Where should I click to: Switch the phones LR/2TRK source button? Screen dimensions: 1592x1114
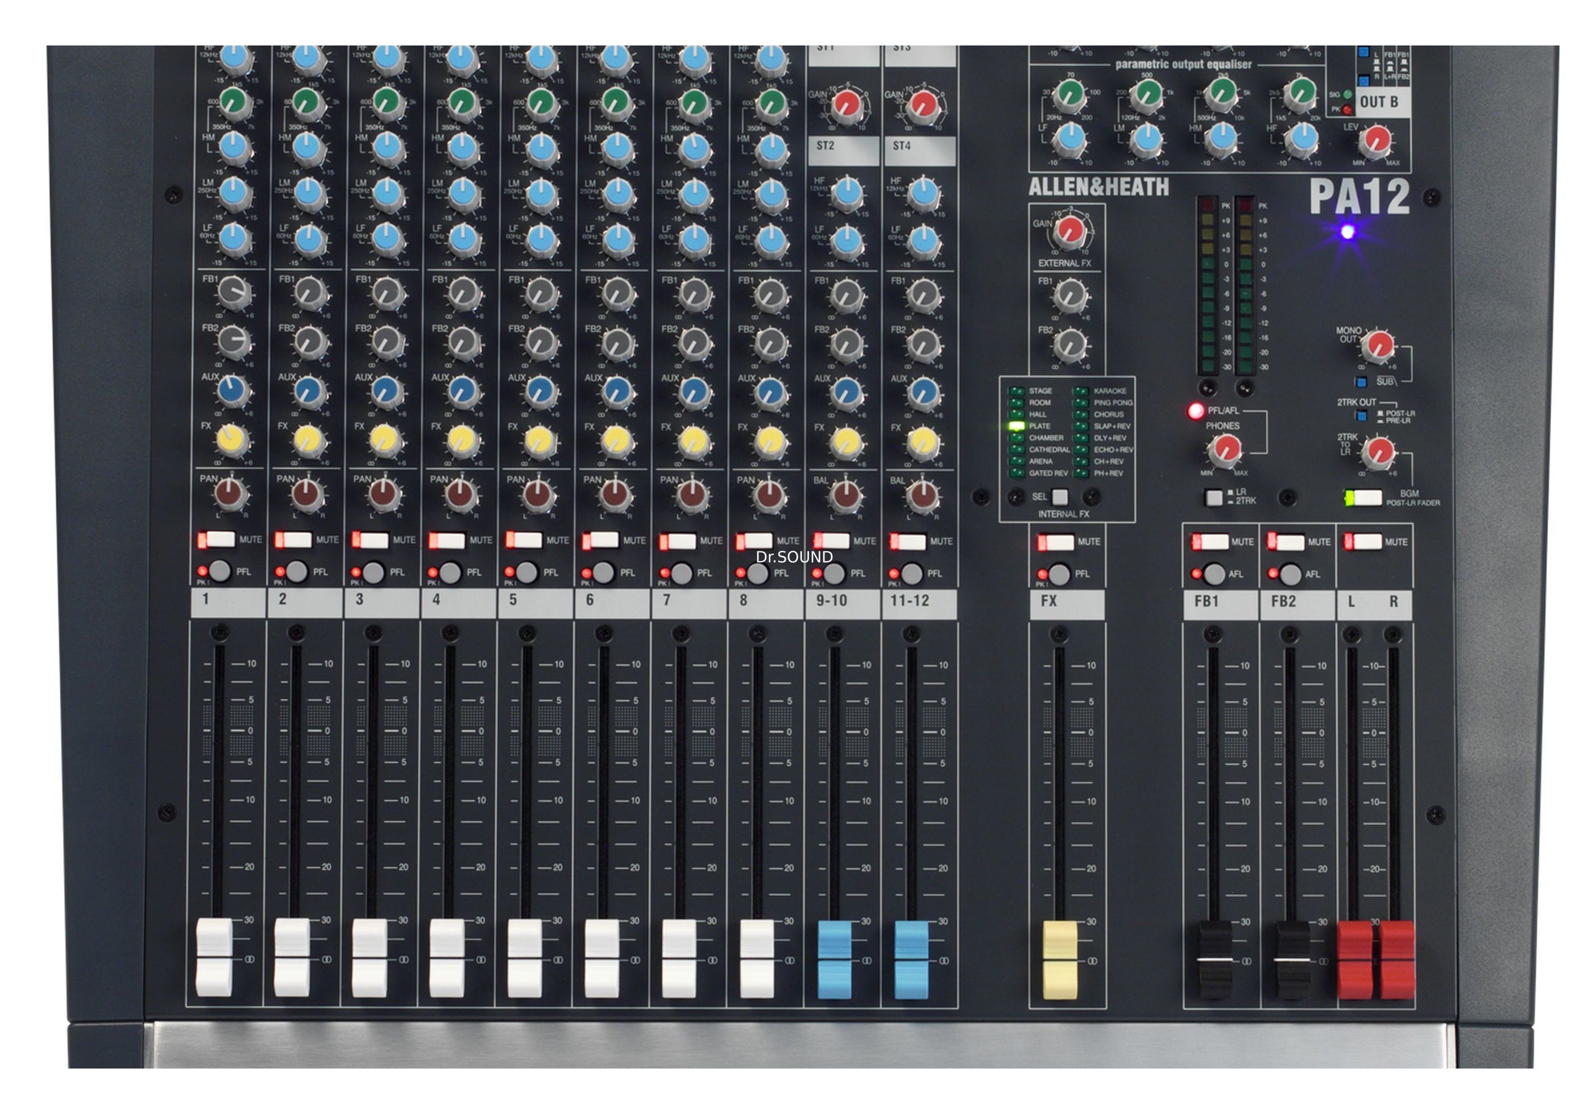1213,497
